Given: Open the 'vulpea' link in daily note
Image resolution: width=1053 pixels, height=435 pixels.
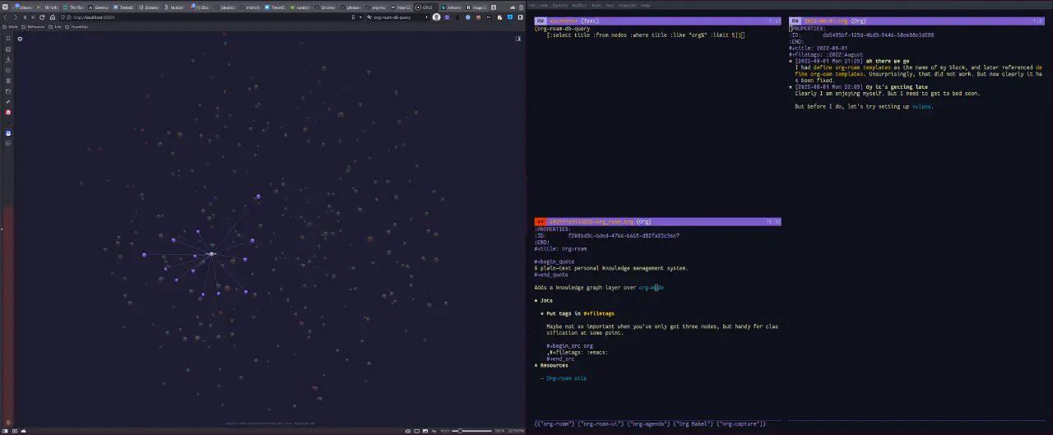Looking at the screenshot, I should (921, 106).
